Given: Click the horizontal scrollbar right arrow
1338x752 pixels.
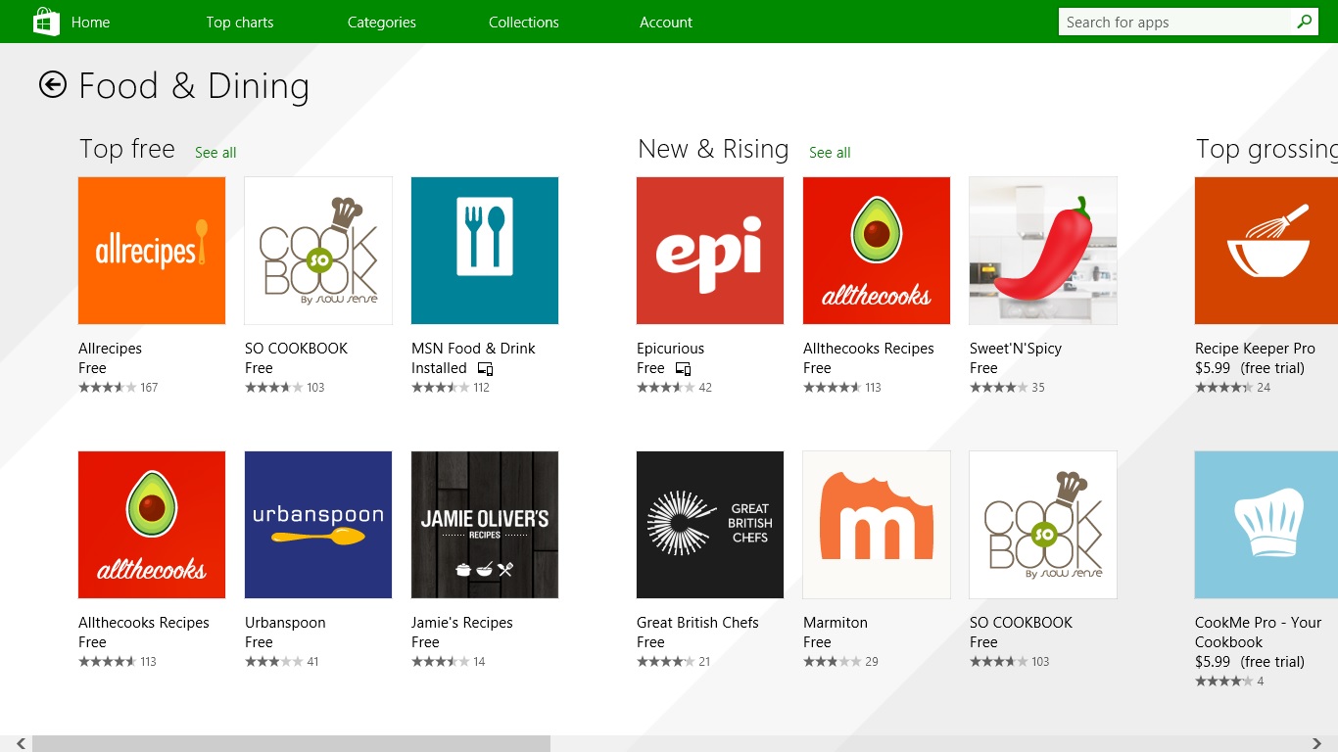Looking at the screenshot, I should click(x=1317, y=744).
